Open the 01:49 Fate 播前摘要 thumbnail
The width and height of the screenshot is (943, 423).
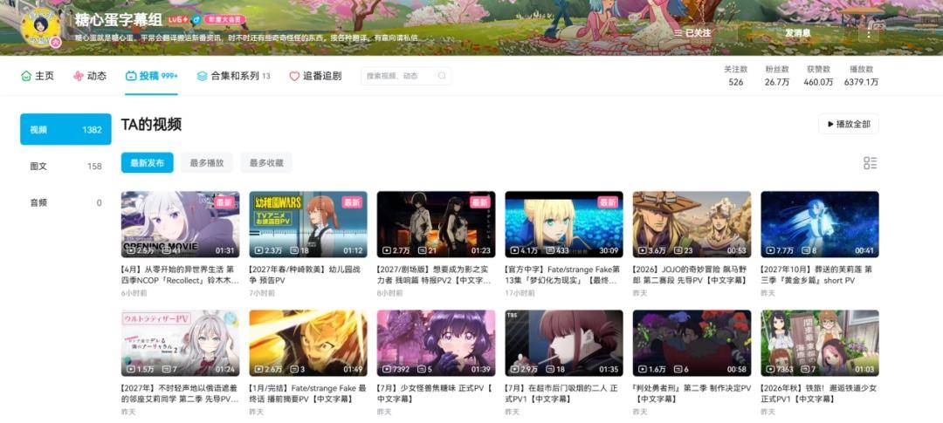[308, 343]
